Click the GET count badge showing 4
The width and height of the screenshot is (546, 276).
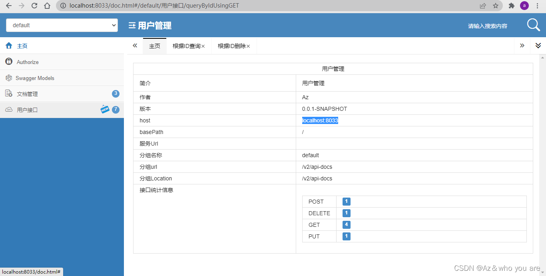coord(346,224)
